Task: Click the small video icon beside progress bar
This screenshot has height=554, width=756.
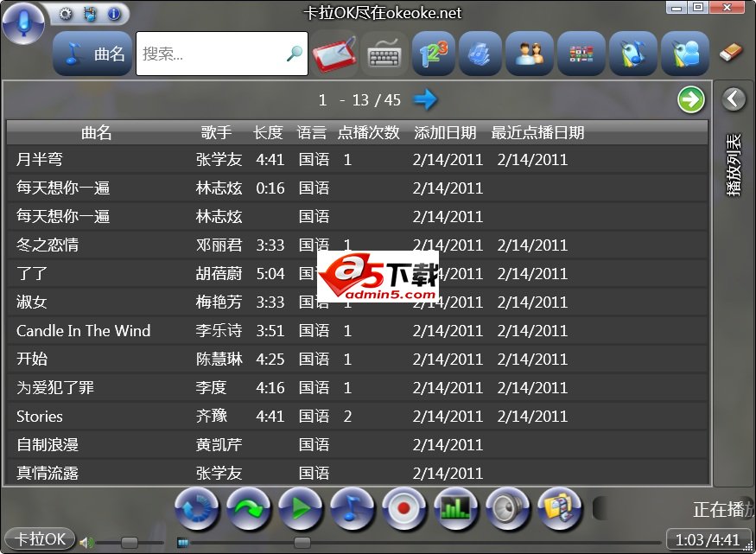Action: [182, 543]
